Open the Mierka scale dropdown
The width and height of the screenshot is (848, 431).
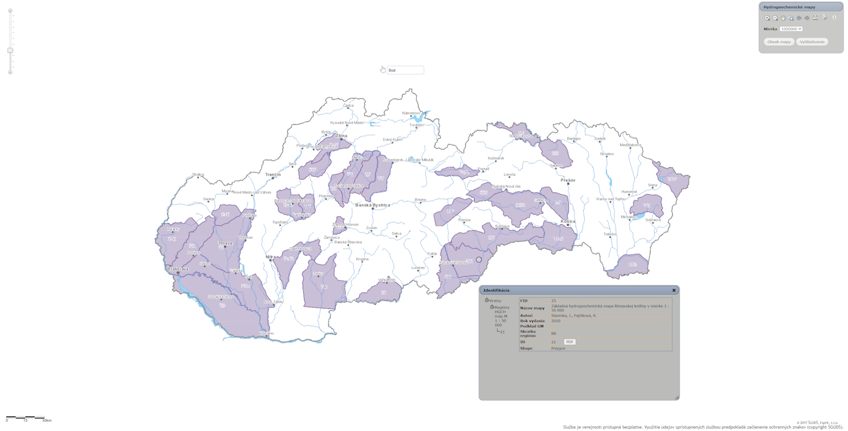[791, 29]
